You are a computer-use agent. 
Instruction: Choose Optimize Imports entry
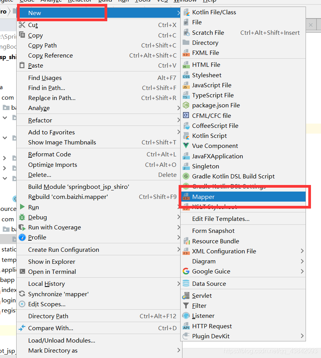tap(98, 165)
